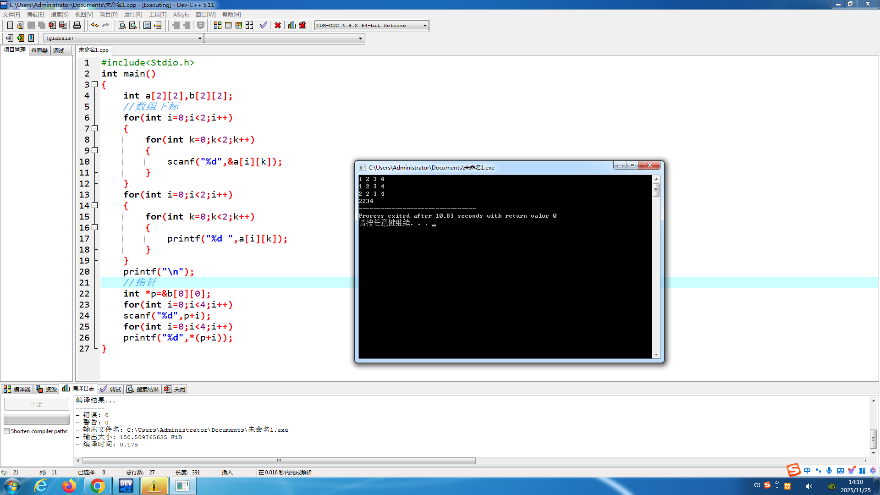Viewport: 880px width, 495px height.
Task: Click the Profile analysis chart icon
Action: 292,25
